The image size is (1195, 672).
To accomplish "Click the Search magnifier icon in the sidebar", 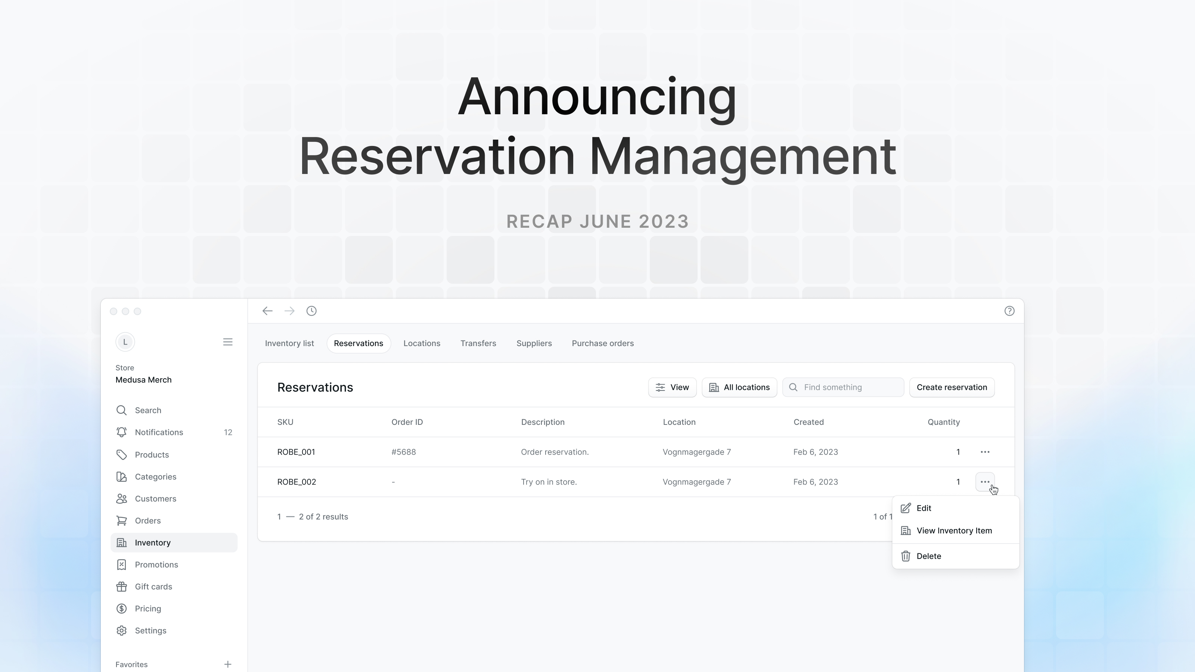I will pyautogui.click(x=121, y=410).
